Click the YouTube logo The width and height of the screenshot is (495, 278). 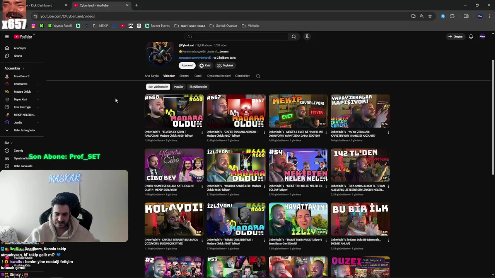(x=23, y=37)
